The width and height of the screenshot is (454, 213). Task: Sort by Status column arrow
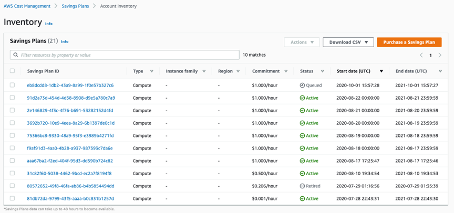point(322,71)
